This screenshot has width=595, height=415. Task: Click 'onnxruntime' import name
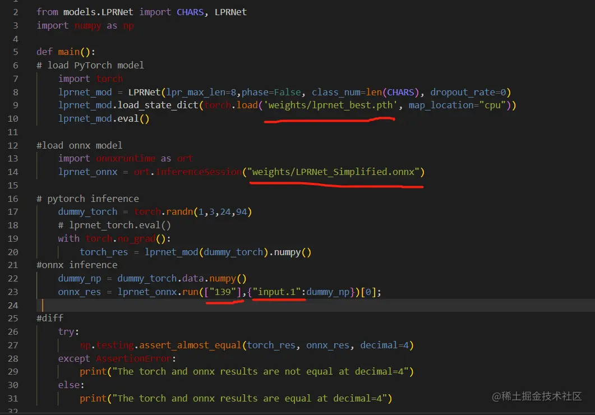[x=126, y=159]
